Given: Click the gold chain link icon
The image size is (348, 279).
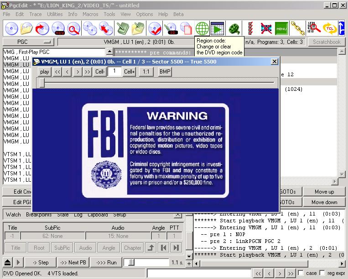Looking at the screenshot, I should [297, 28].
